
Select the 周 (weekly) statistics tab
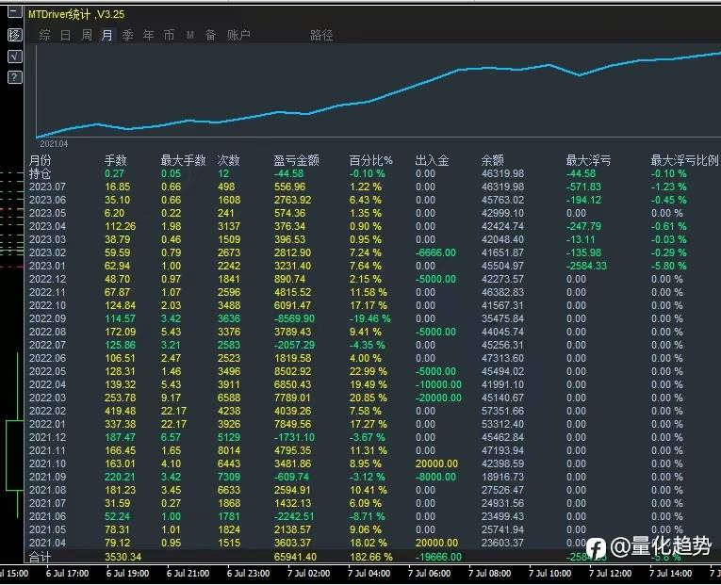(87, 36)
